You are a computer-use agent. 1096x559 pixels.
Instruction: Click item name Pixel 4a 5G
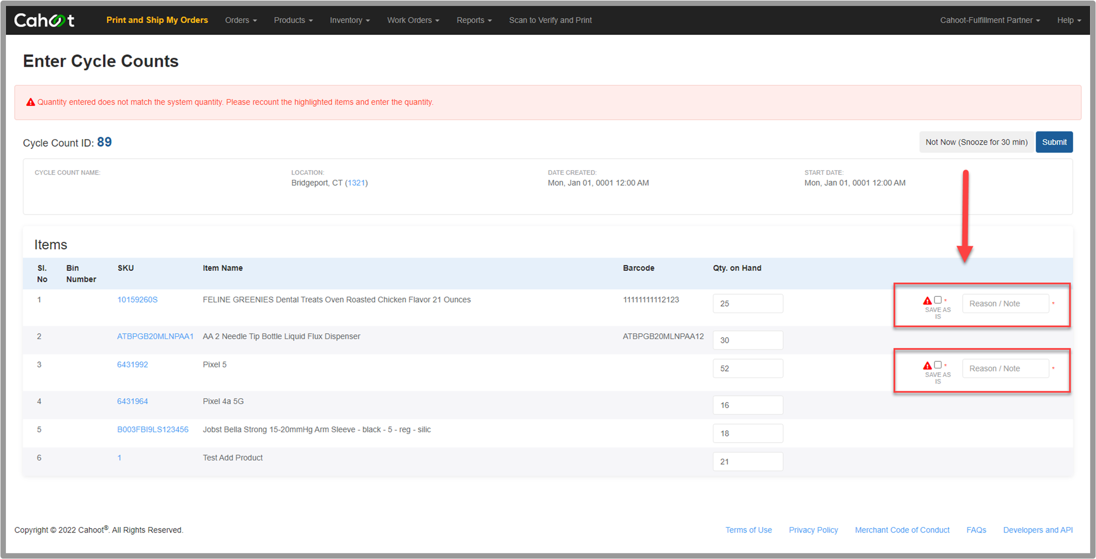[x=223, y=401]
